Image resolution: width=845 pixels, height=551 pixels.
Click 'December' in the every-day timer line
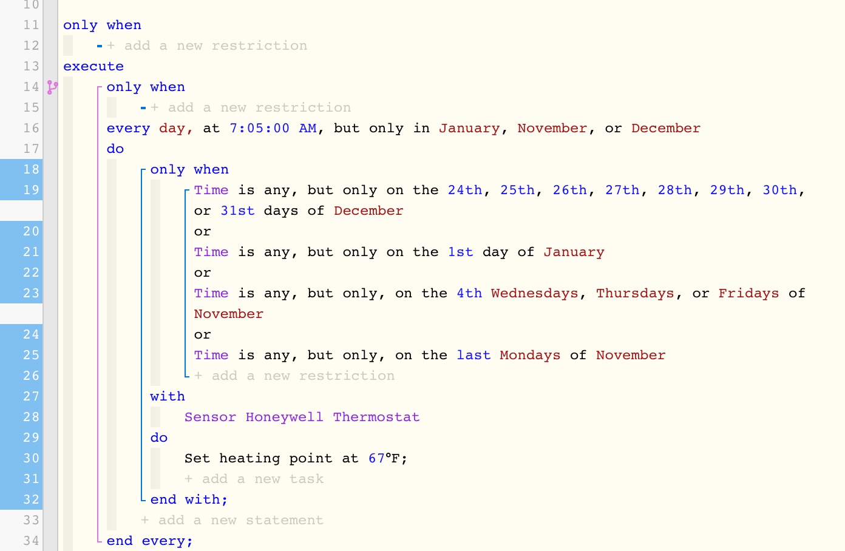coord(666,128)
